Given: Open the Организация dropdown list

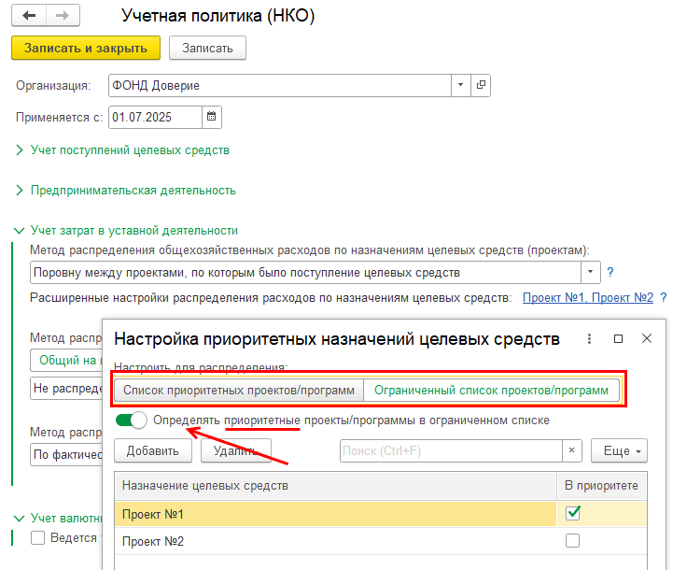Looking at the screenshot, I should 460,86.
